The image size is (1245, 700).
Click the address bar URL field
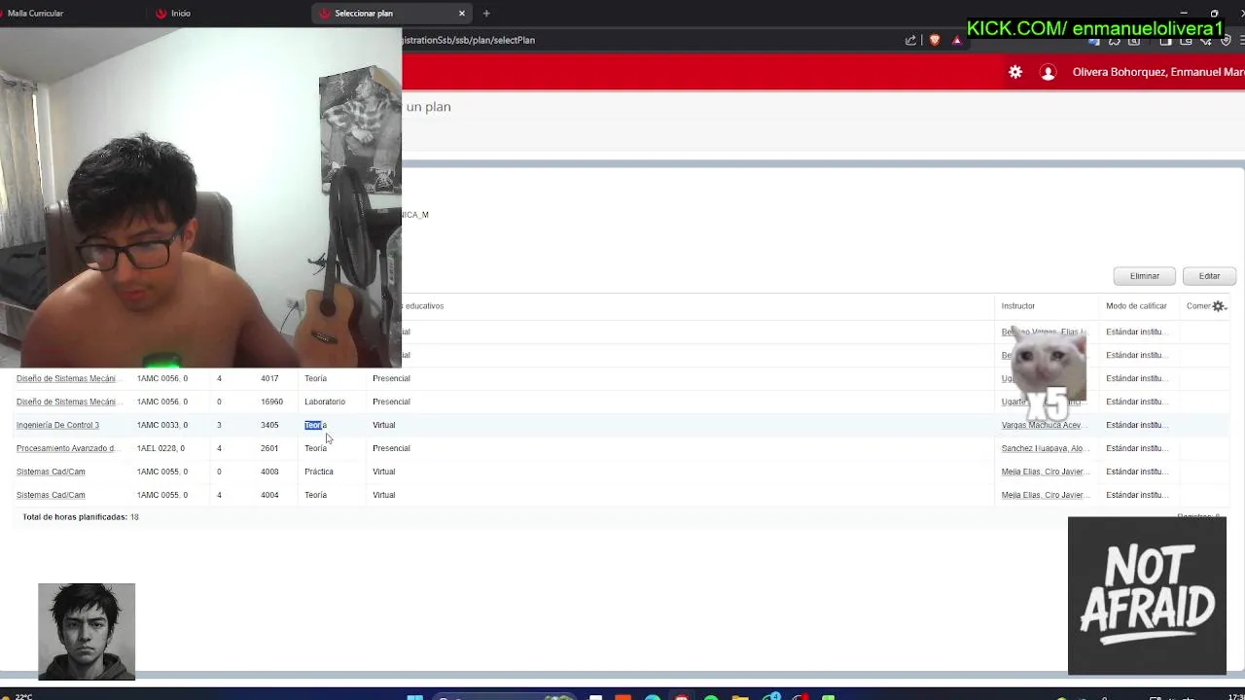tap(469, 40)
